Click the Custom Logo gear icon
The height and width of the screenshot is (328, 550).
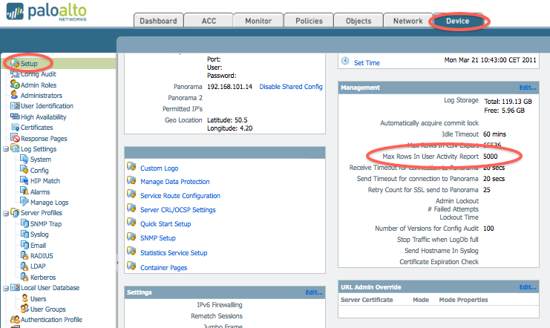[x=131, y=166]
